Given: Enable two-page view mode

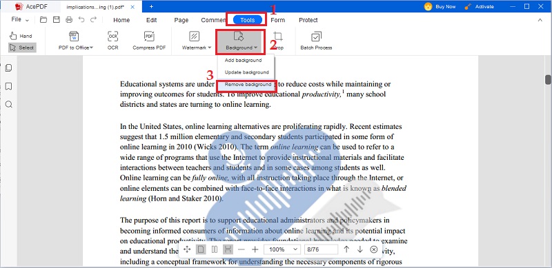Looking at the screenshot, I should tap(215, 249).
